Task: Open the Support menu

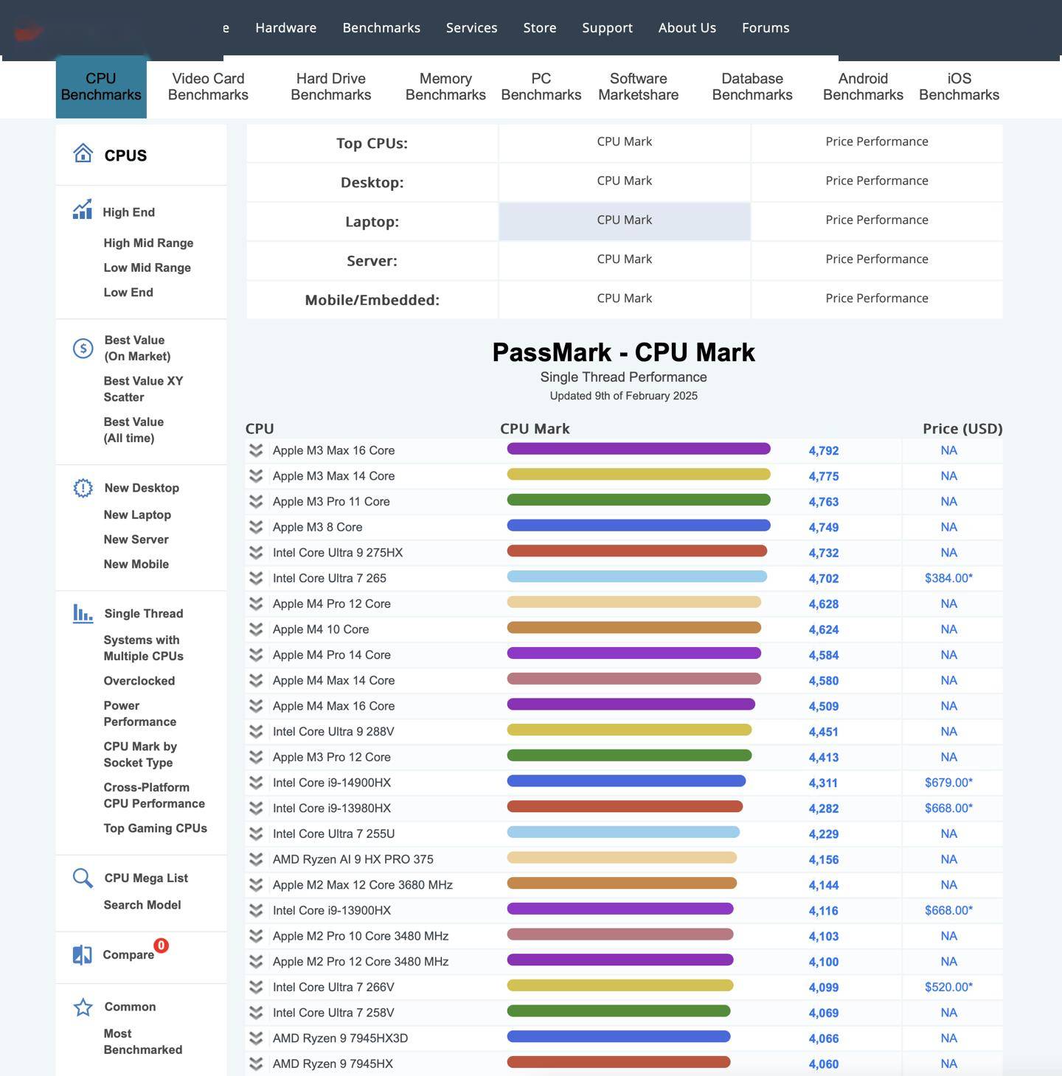Action: click(x=607, y=28)
